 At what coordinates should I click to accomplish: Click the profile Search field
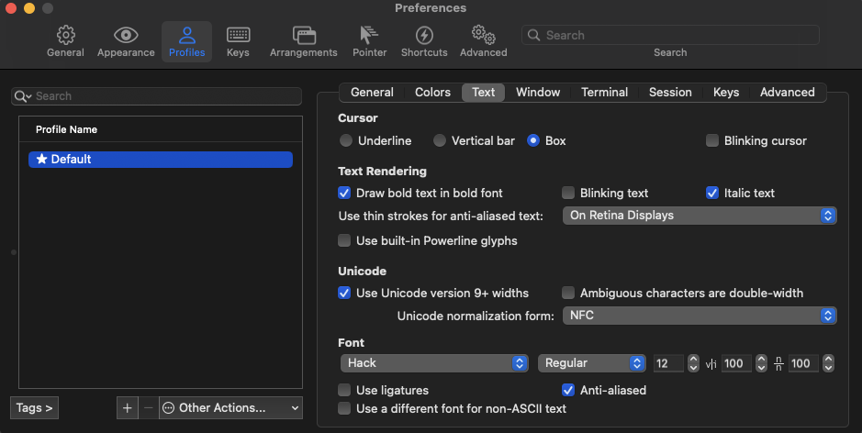click(x=156, y=96)
